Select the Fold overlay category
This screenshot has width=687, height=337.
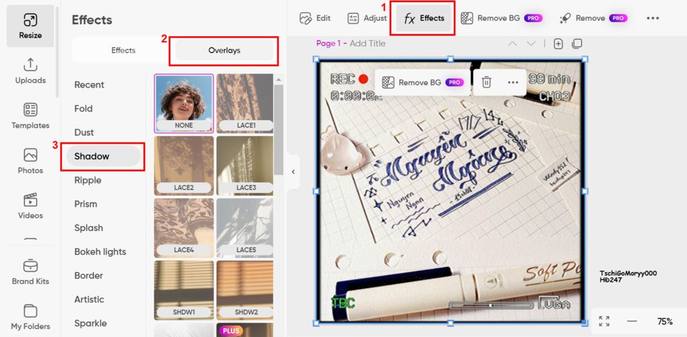point(83,109)
